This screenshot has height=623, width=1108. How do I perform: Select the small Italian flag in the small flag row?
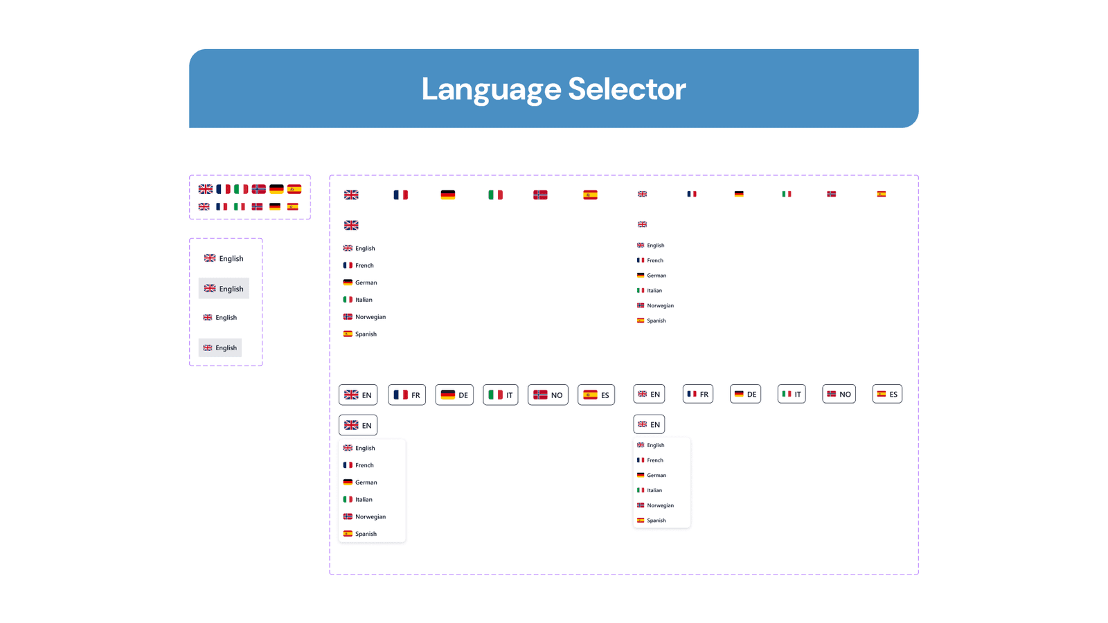(x=787, y=195)
